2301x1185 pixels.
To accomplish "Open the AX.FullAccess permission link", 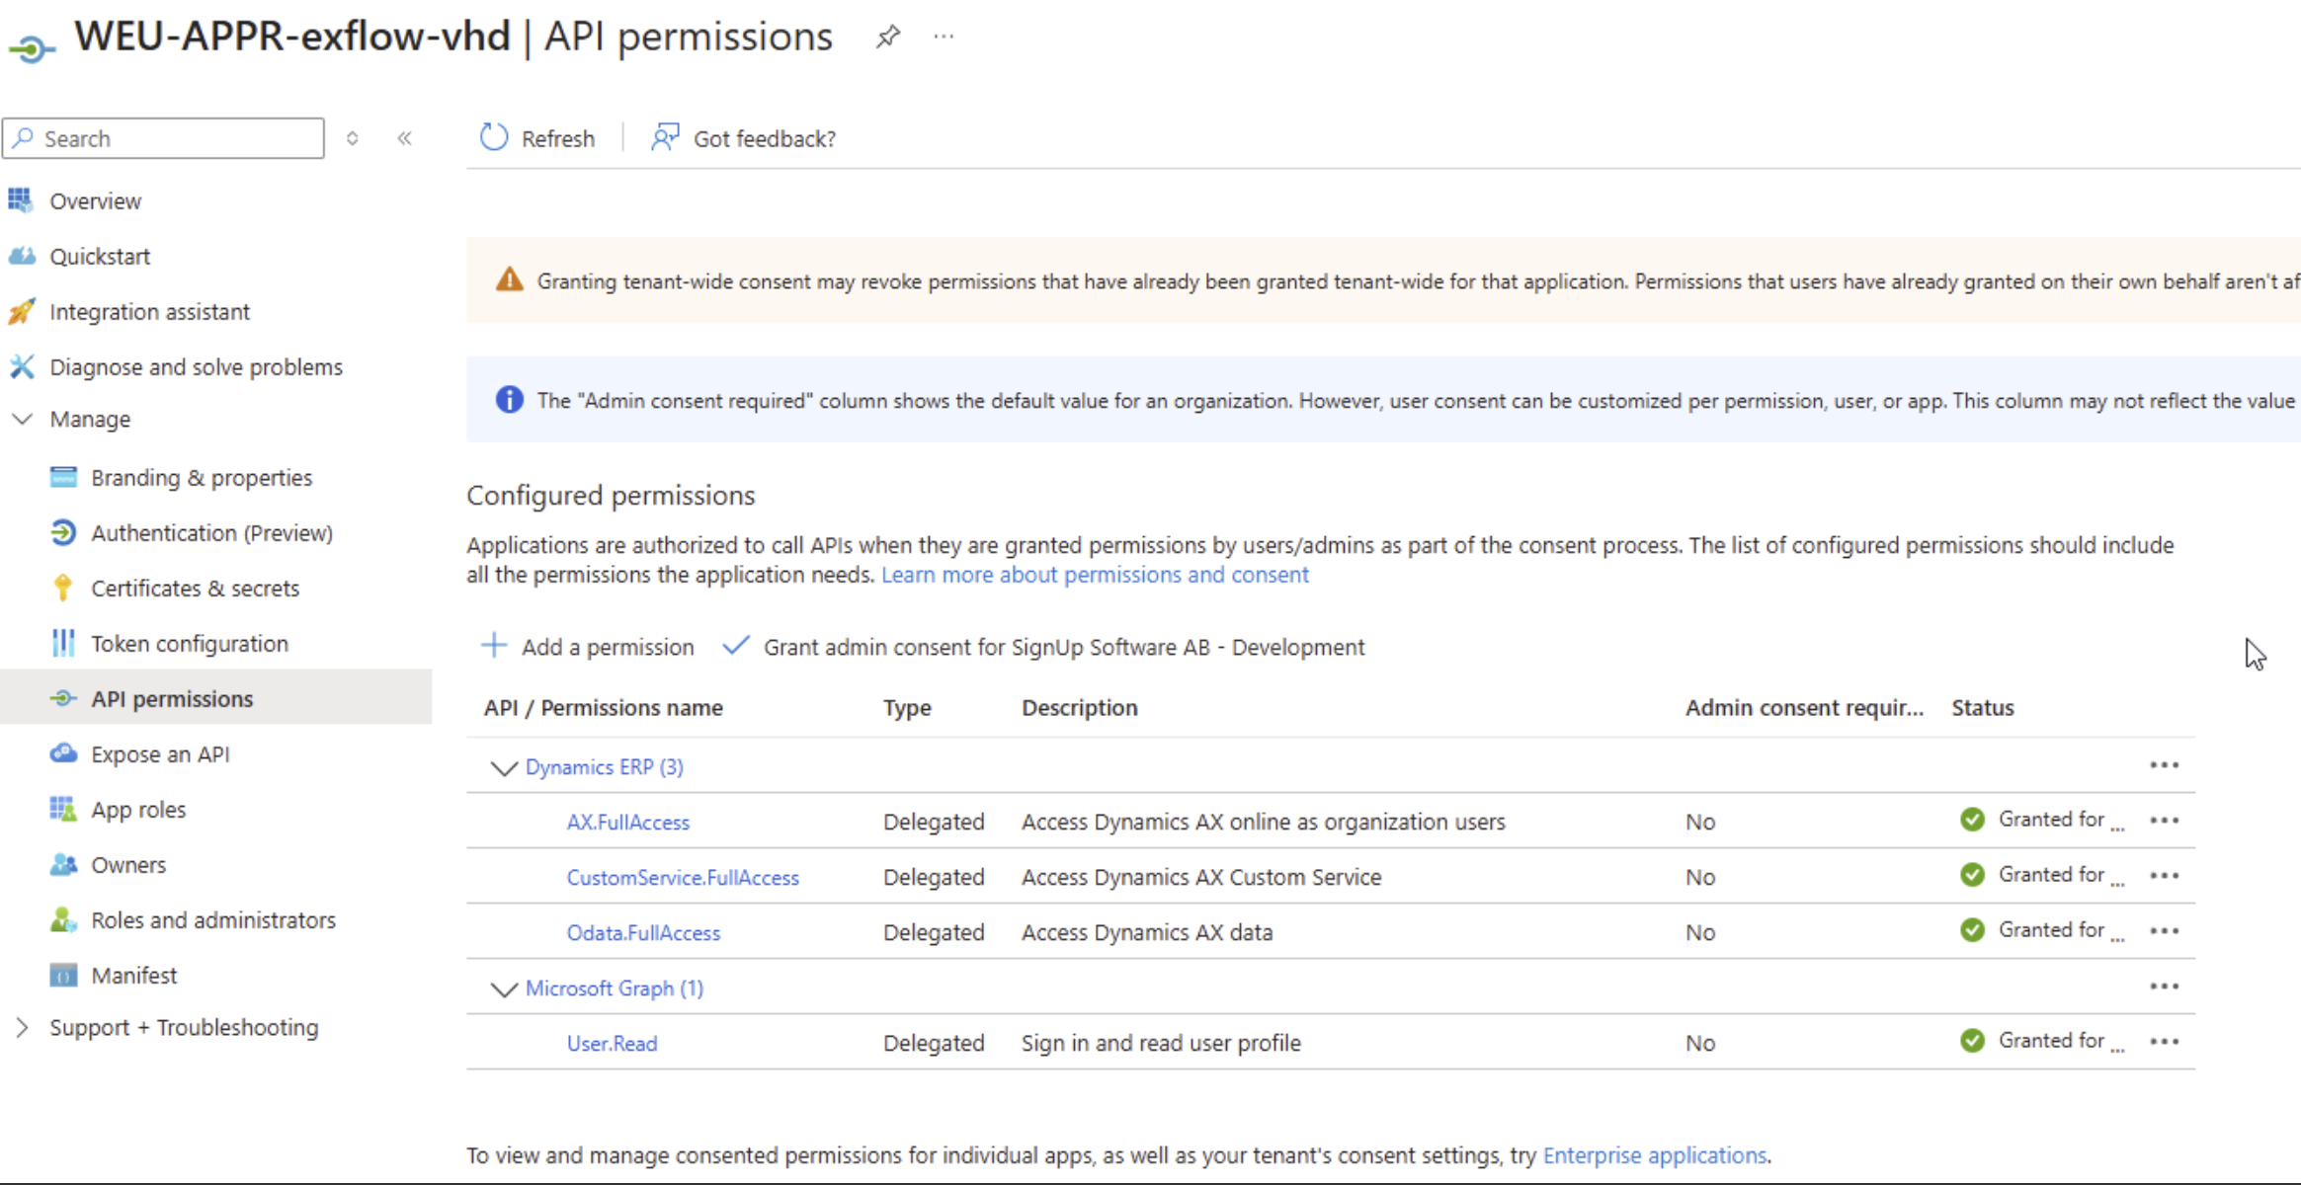I will pyautogui.click(x=628, y=822).
